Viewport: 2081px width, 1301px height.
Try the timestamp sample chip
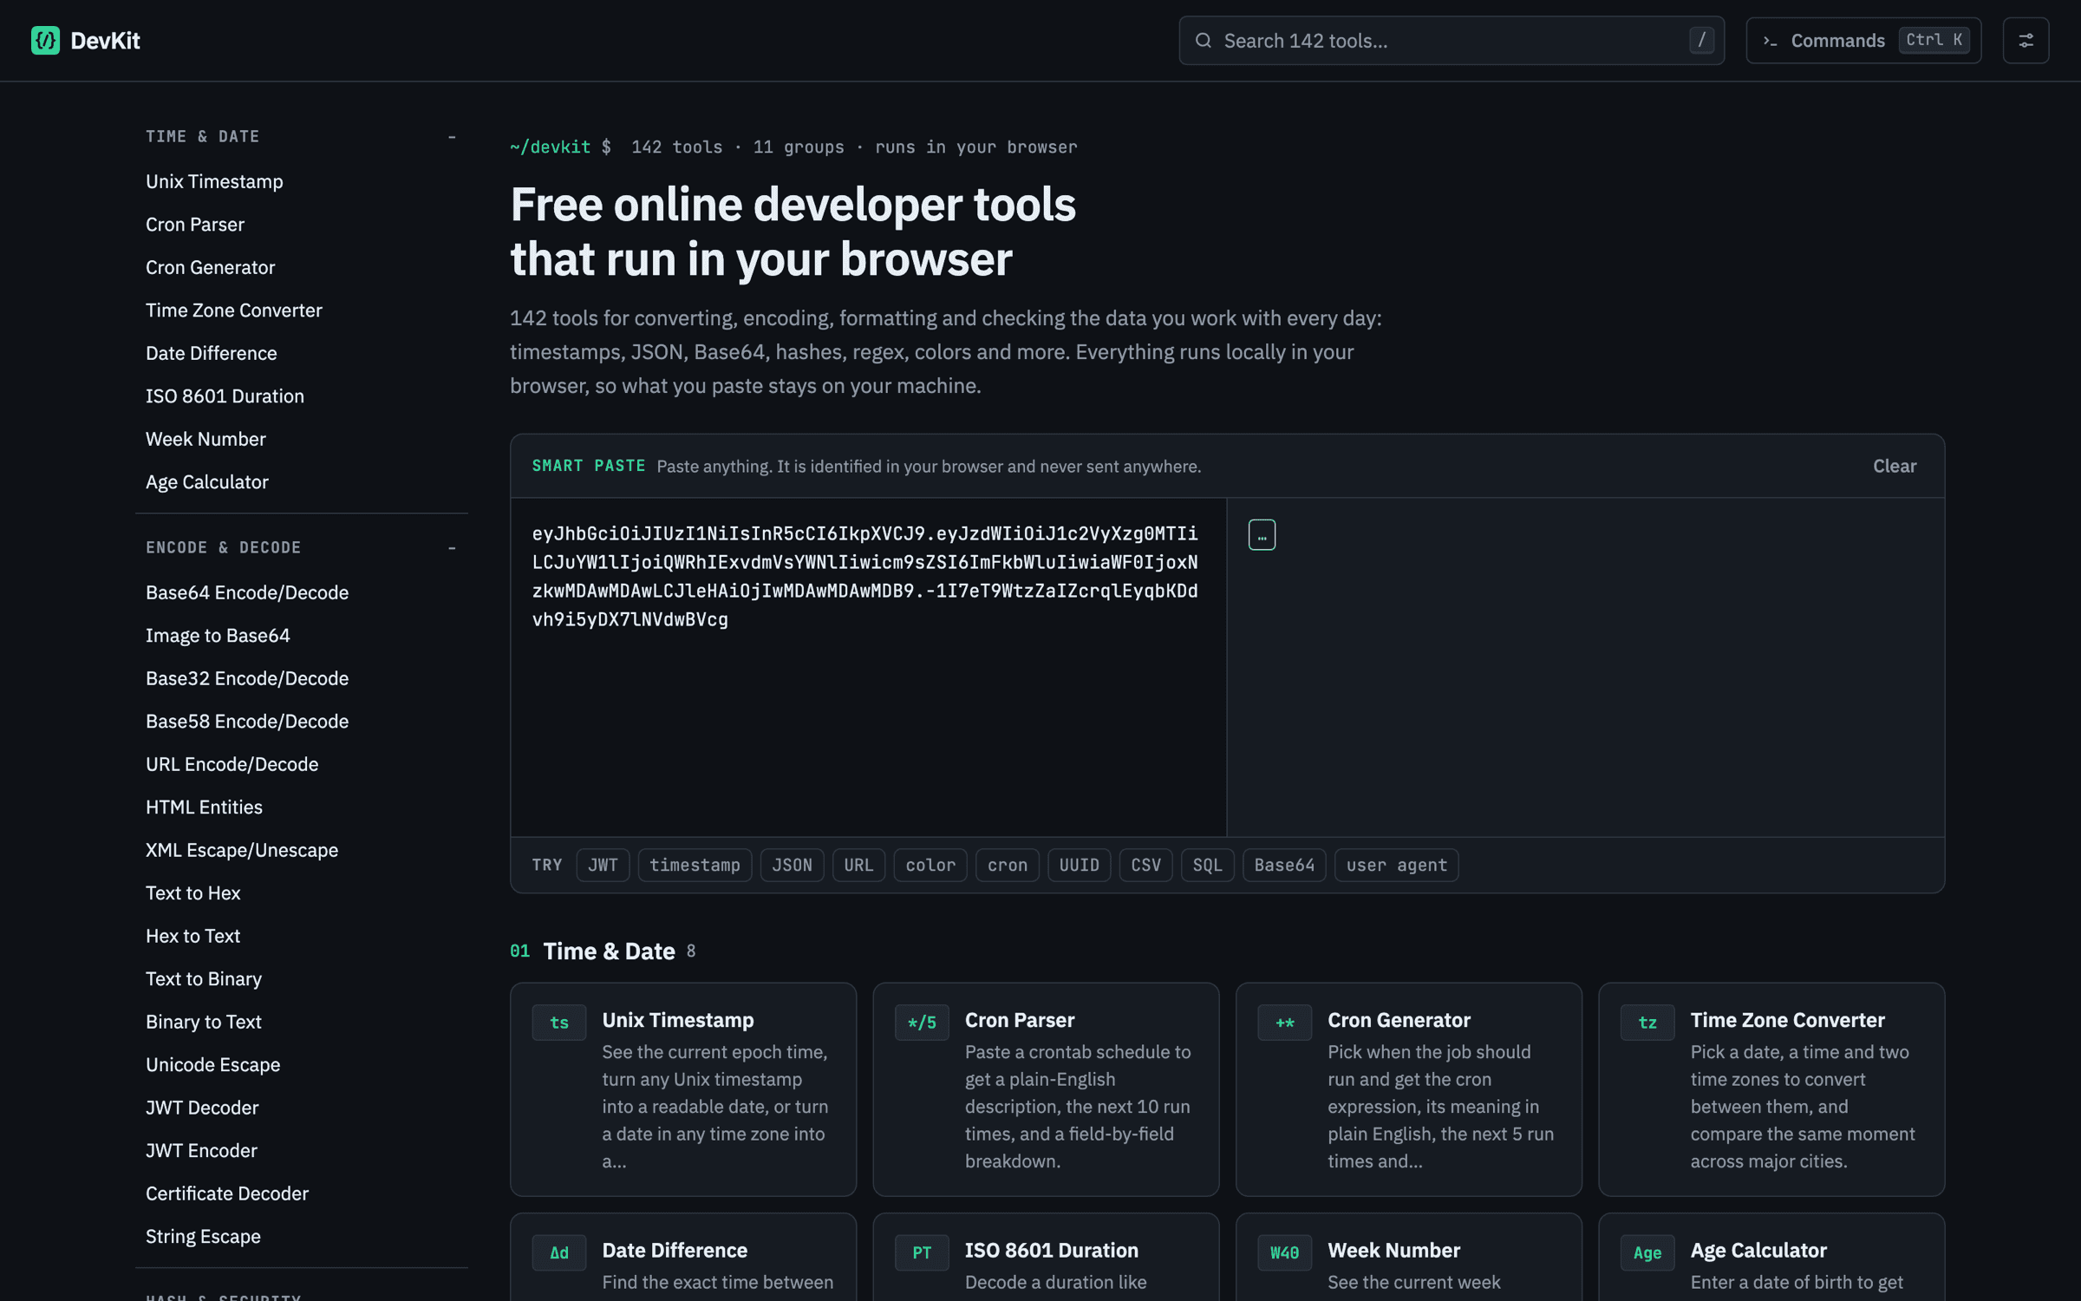(695, 865)
